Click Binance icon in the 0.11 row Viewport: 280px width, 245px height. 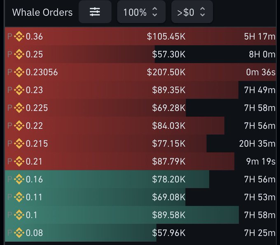click(19, 197)
